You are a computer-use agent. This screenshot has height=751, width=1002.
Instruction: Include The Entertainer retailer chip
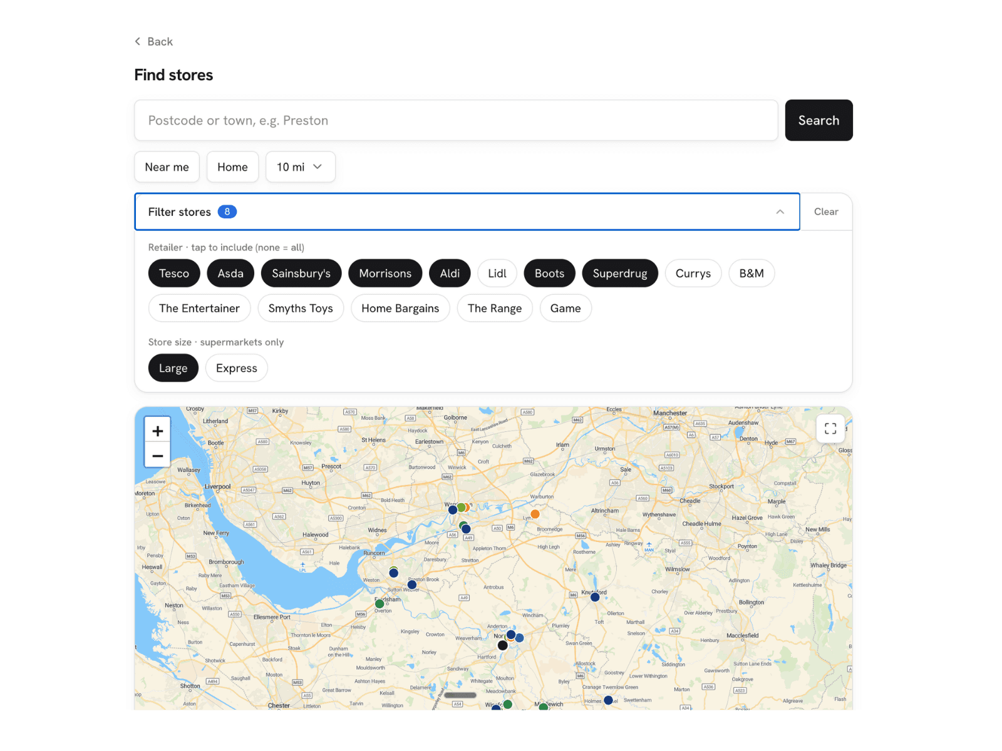(199, 309)
